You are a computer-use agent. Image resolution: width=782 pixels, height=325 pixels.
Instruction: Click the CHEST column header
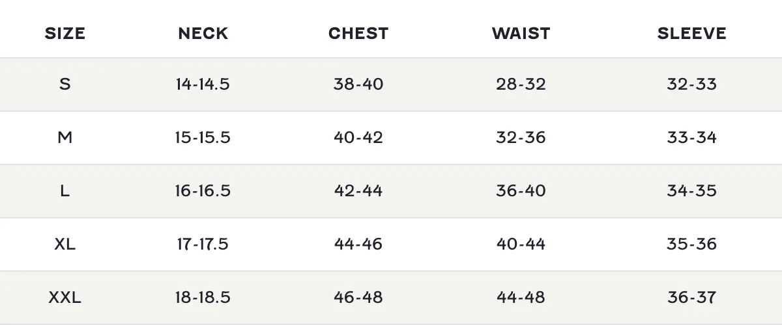click(x=358, y=33)
